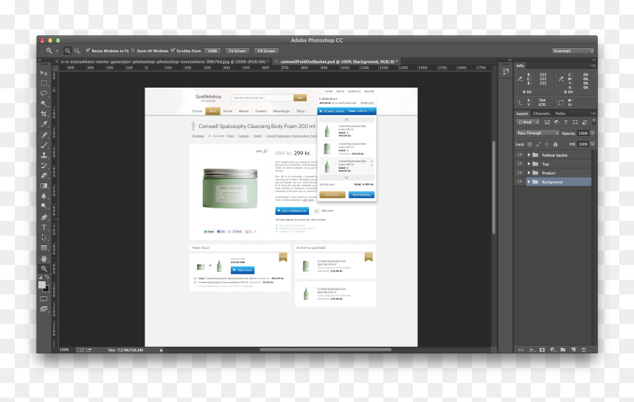Select the Lasso tool
Screen dimensions: 634x402
tap(43, 94)
